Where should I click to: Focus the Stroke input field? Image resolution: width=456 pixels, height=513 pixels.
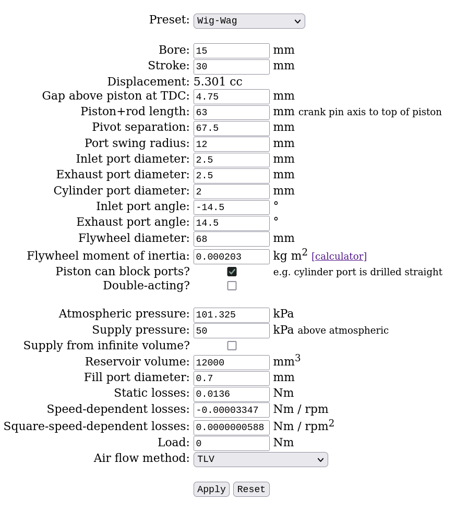point(231,66)
